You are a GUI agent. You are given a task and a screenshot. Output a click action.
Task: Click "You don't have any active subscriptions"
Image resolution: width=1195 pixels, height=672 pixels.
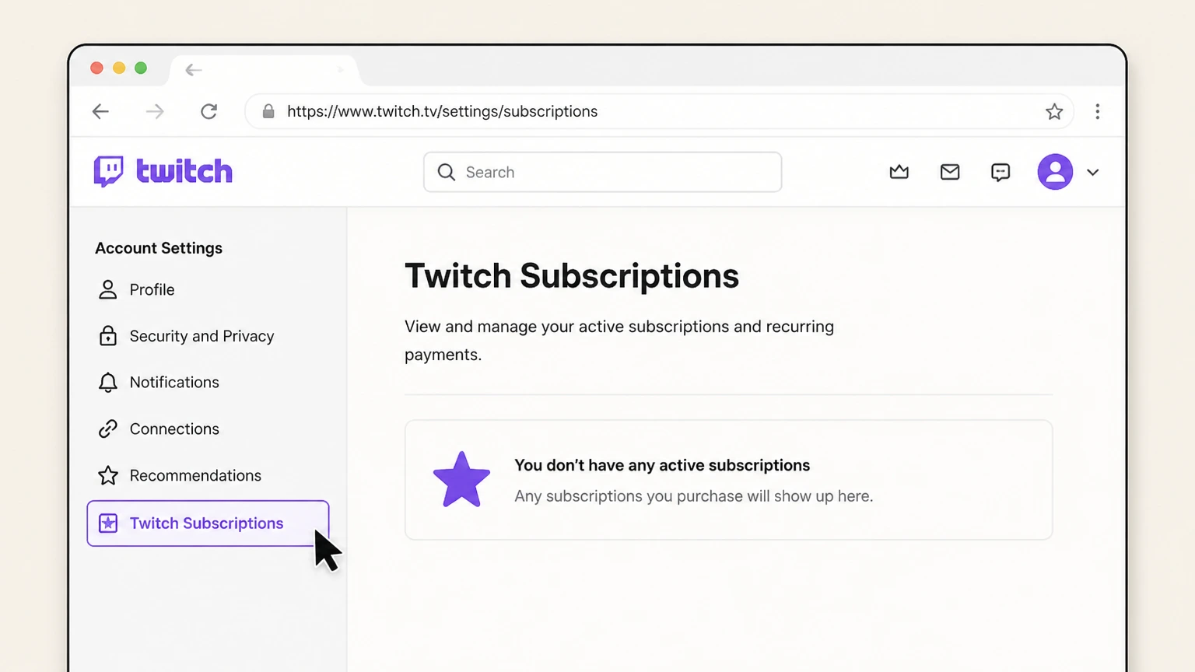(661, 465)
